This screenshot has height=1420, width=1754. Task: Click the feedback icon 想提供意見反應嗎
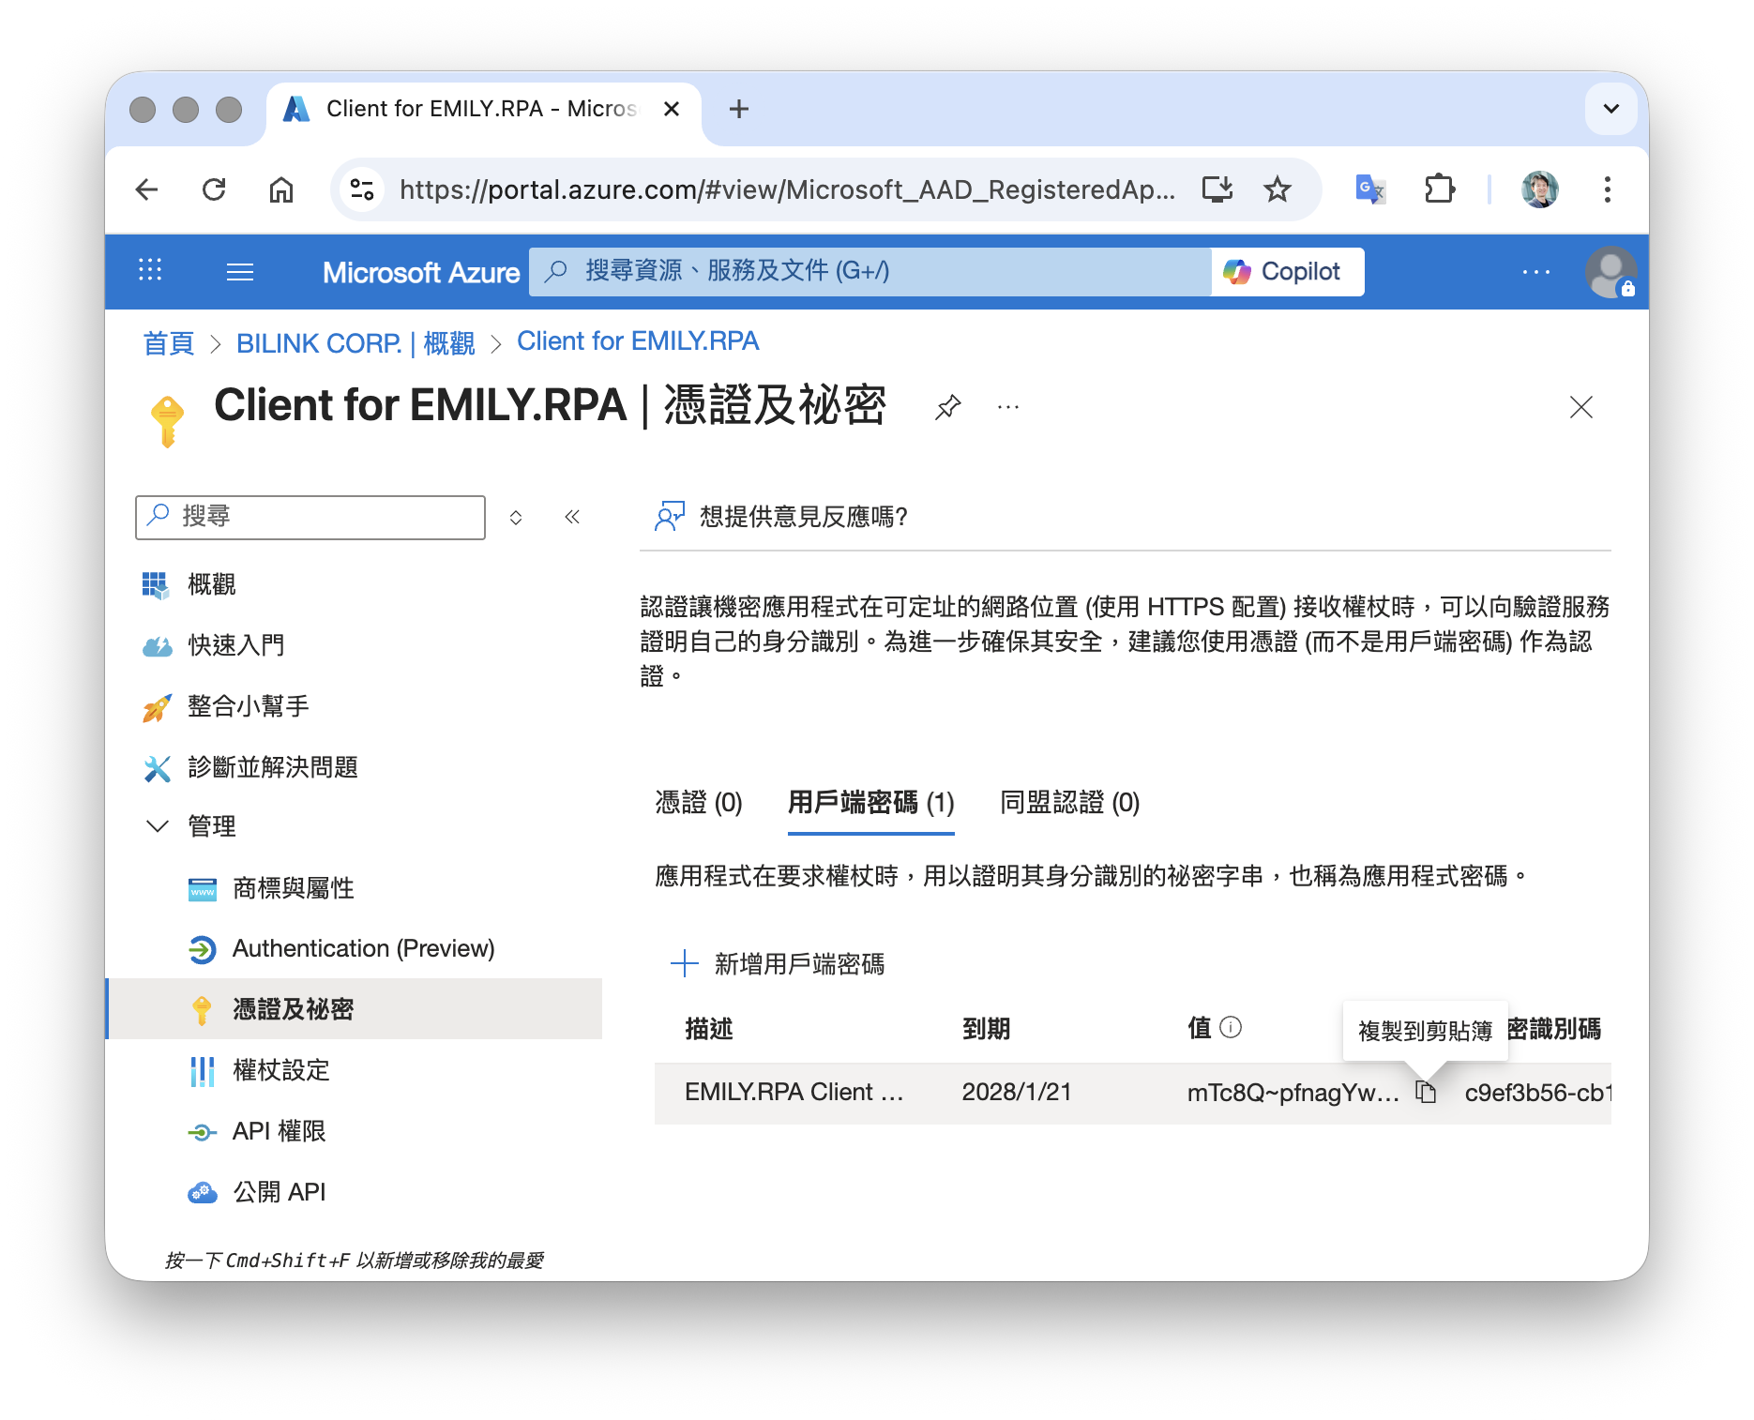click(670, 516)
